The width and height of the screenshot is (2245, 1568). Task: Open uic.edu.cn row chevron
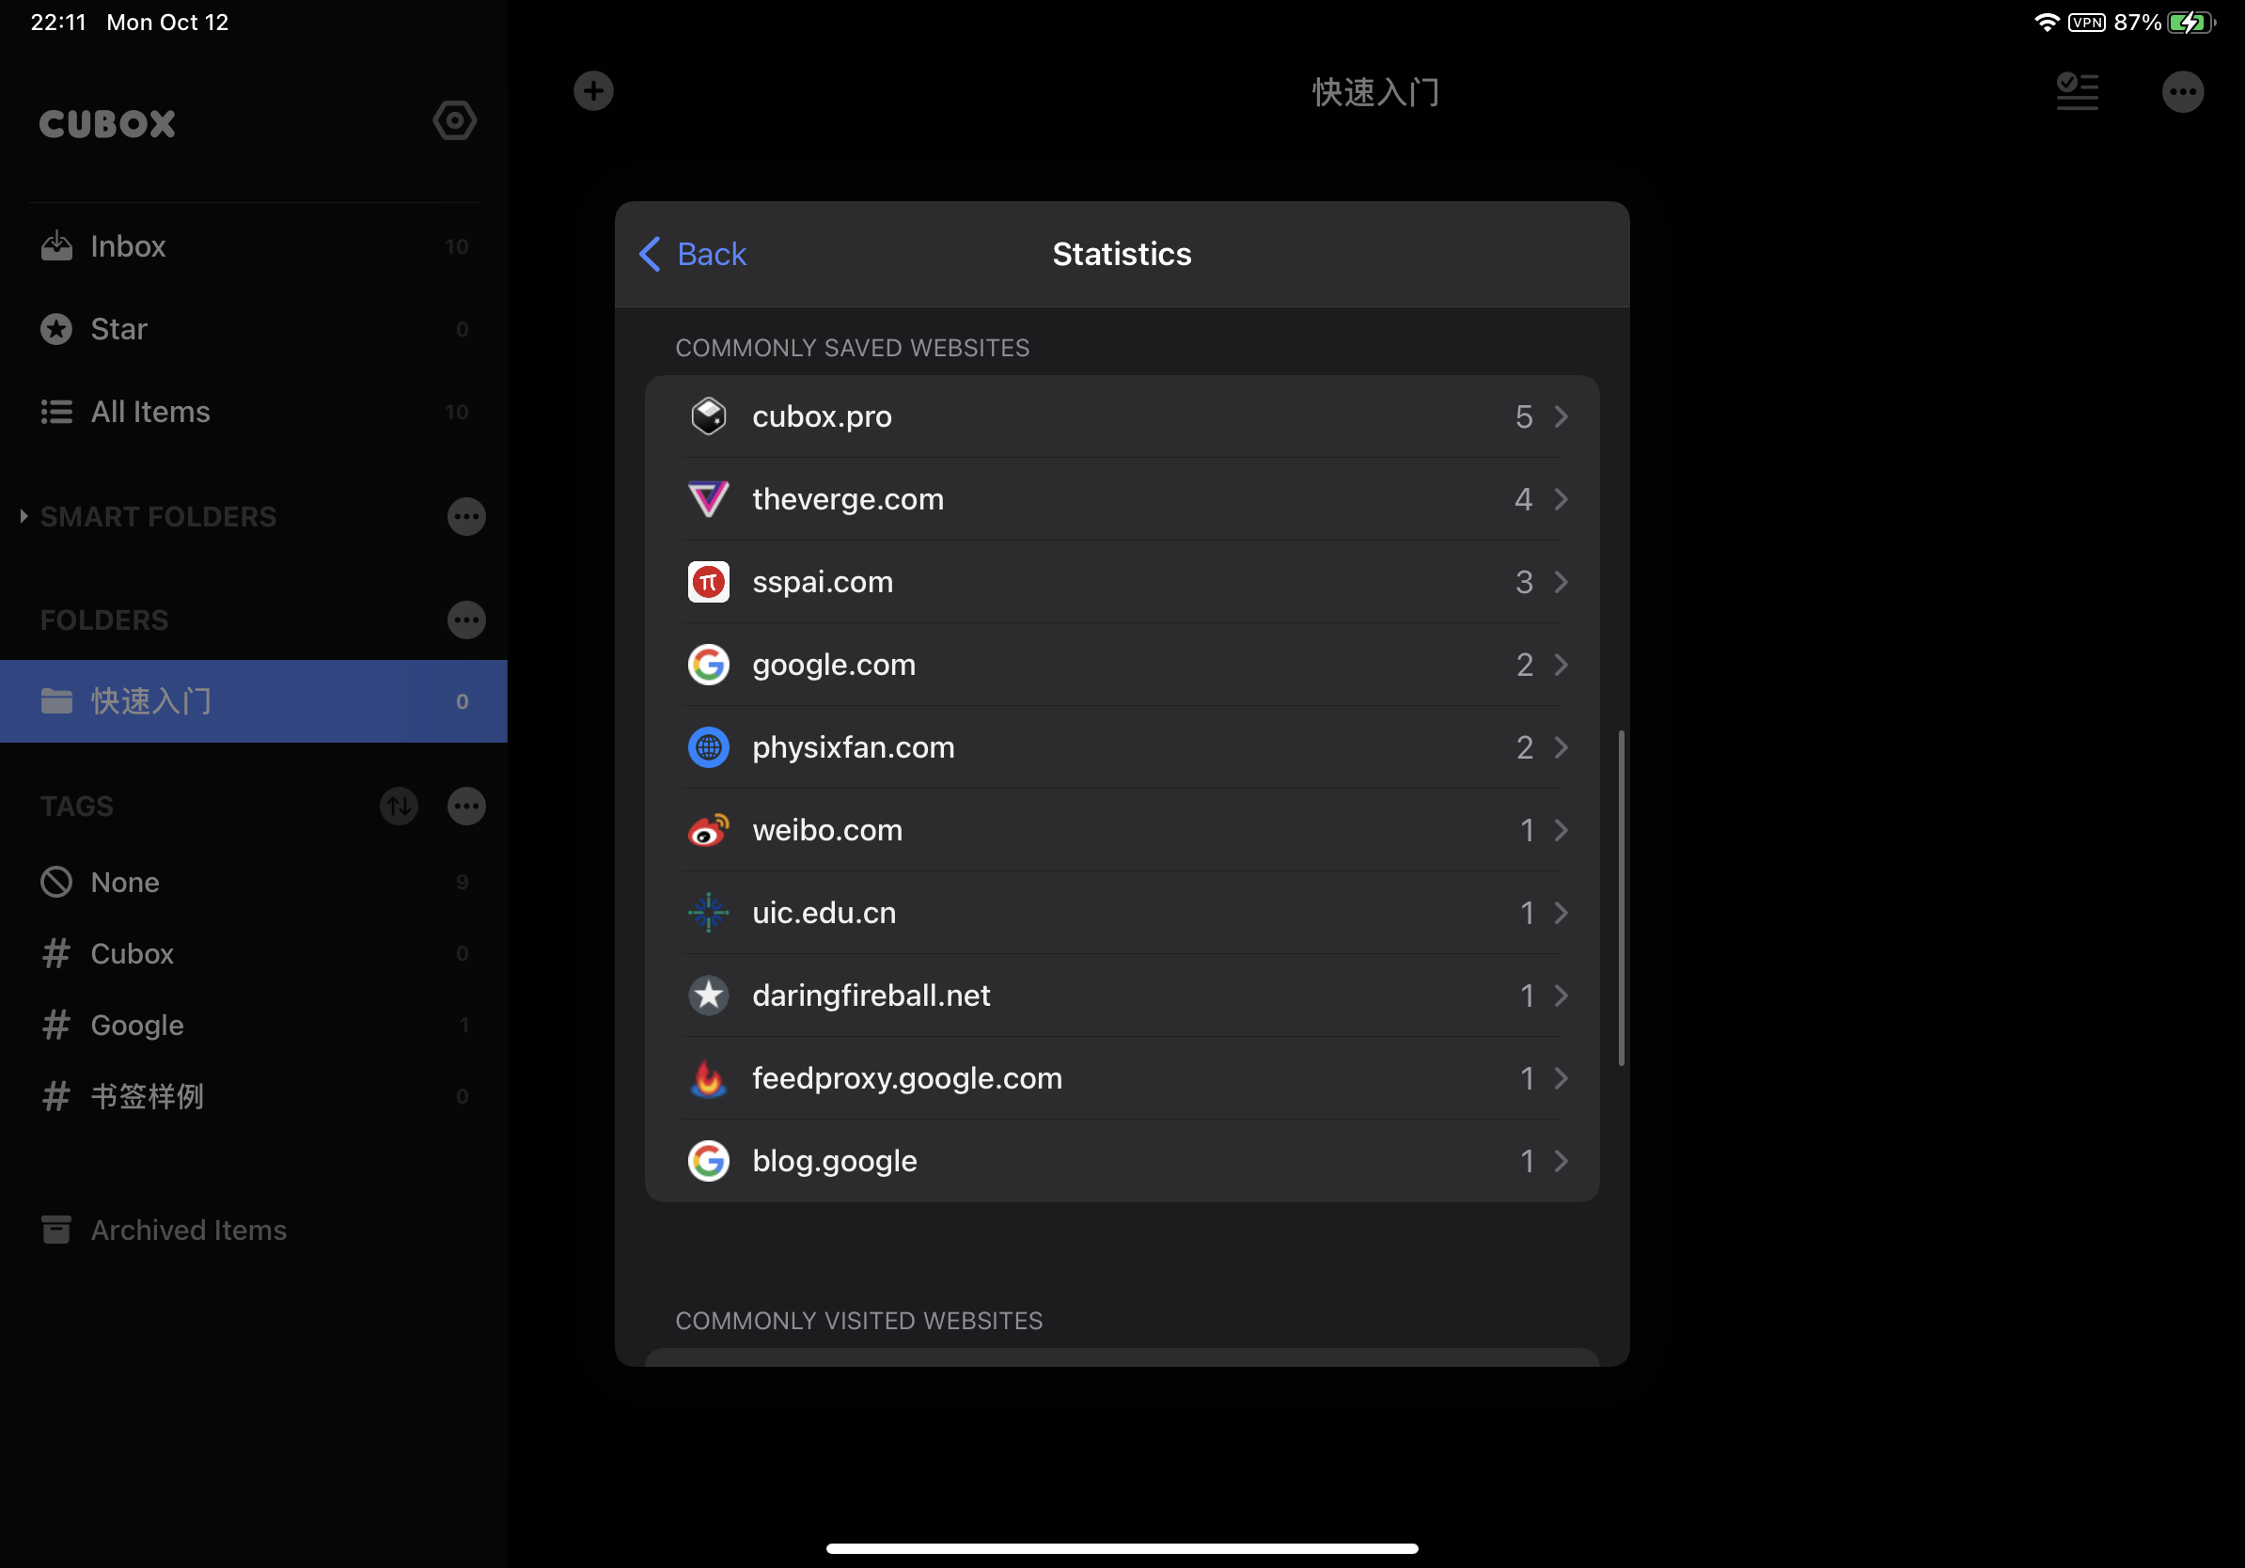pos(1562,912)
